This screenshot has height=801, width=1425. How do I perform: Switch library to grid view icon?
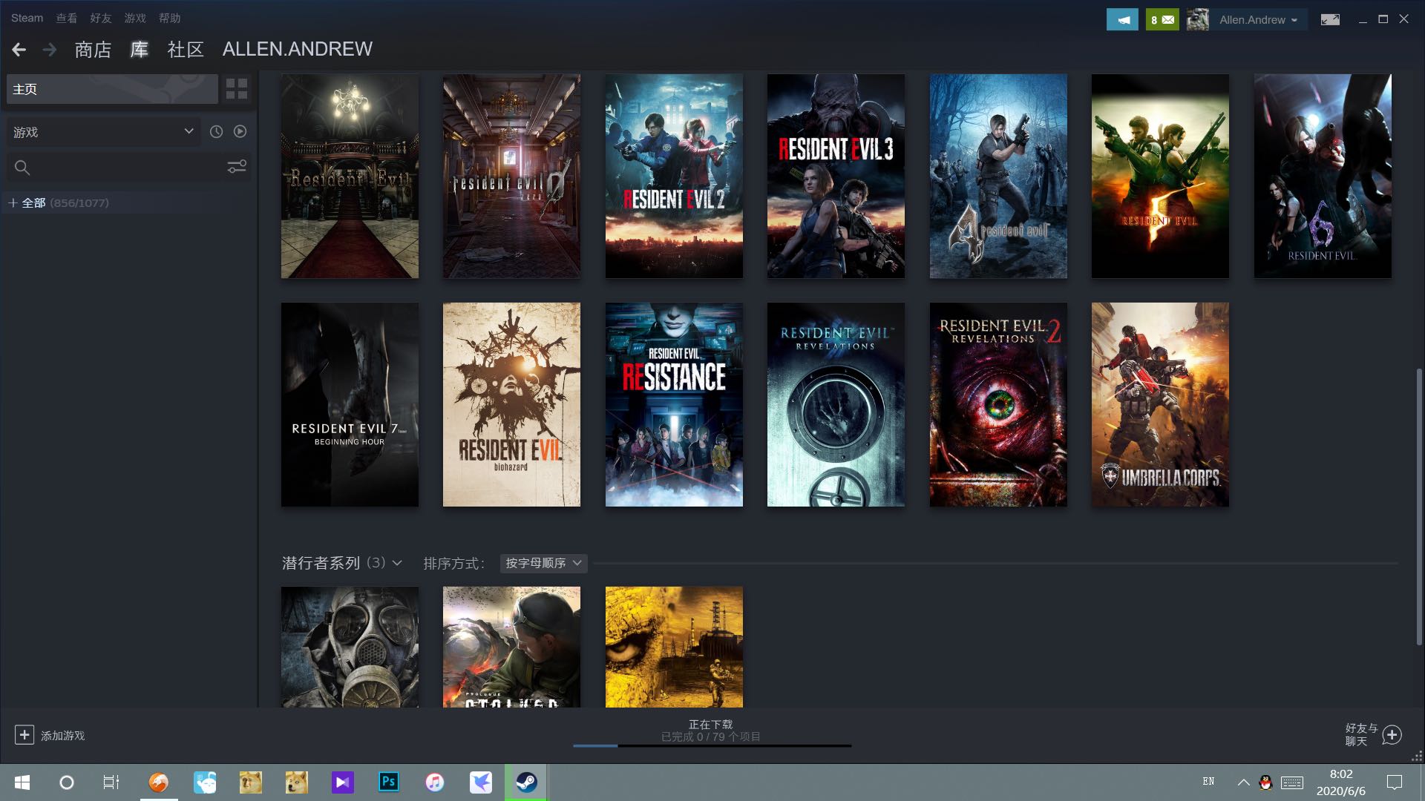coord(237,89)
